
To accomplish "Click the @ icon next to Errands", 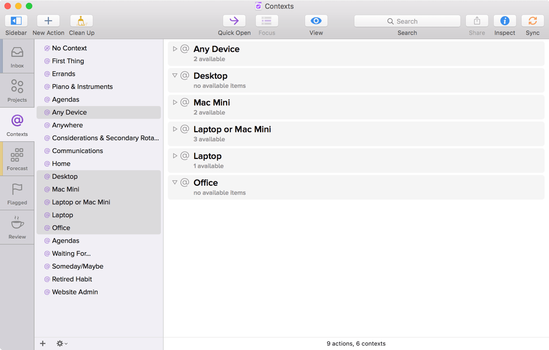I will 47,74.
